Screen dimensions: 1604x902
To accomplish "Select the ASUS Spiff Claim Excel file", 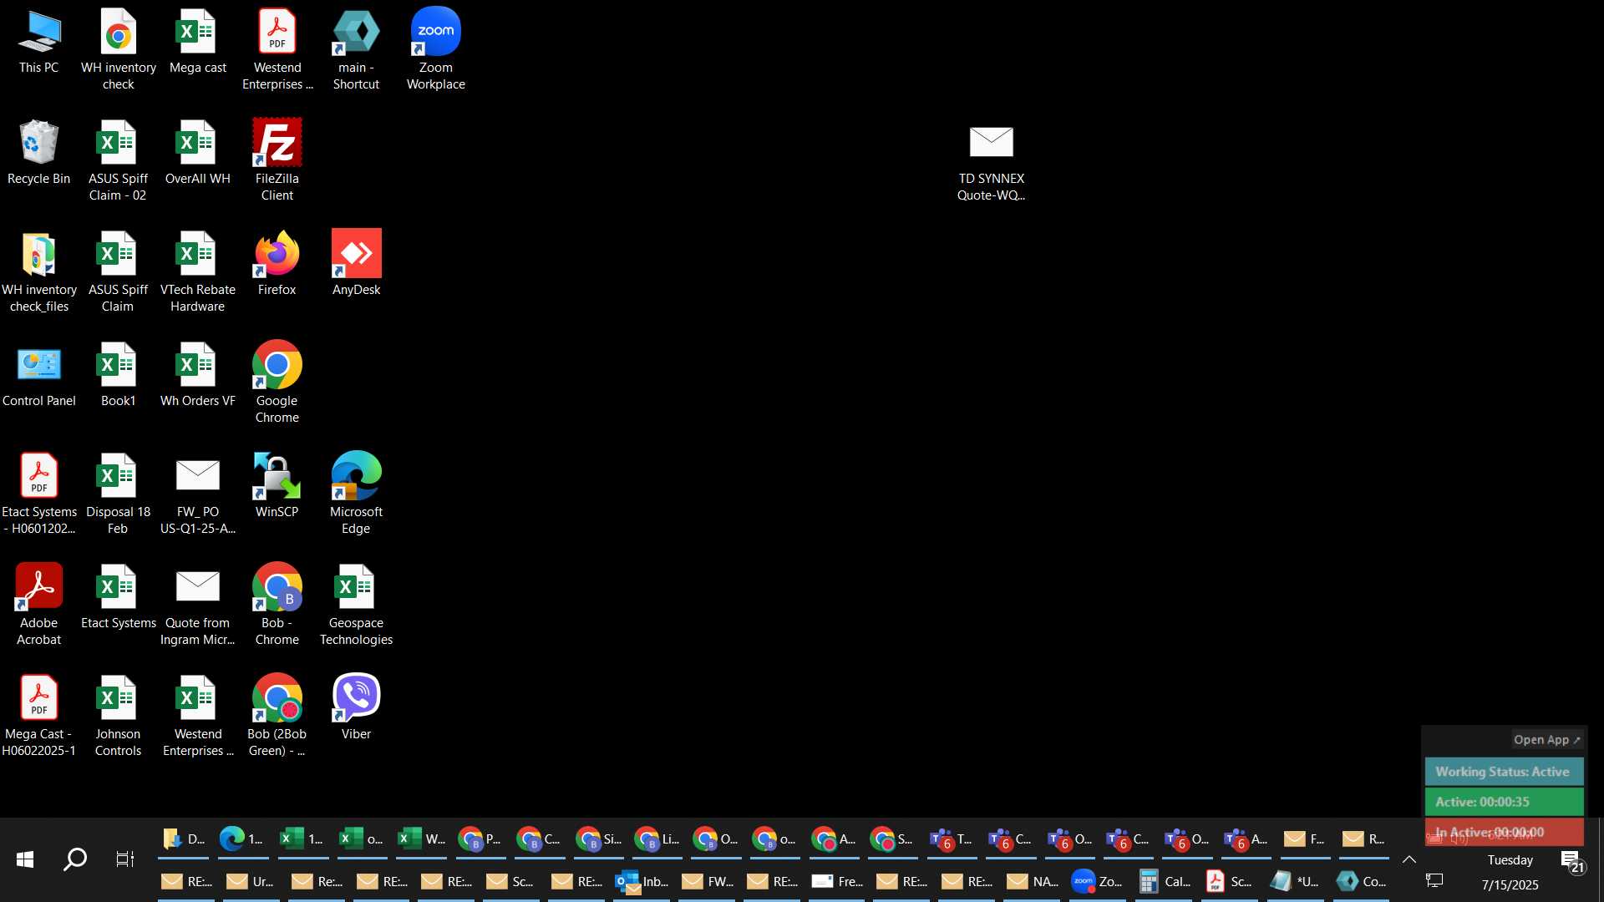I will tap(119, 271).
